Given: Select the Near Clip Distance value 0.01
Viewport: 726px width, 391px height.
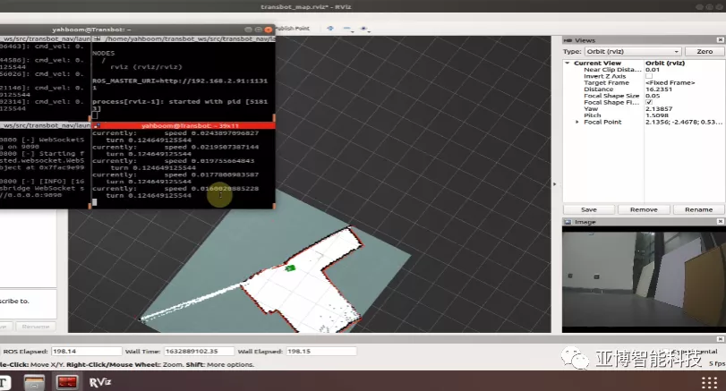Looking at the screenshot, I should [x=653, y=70].
